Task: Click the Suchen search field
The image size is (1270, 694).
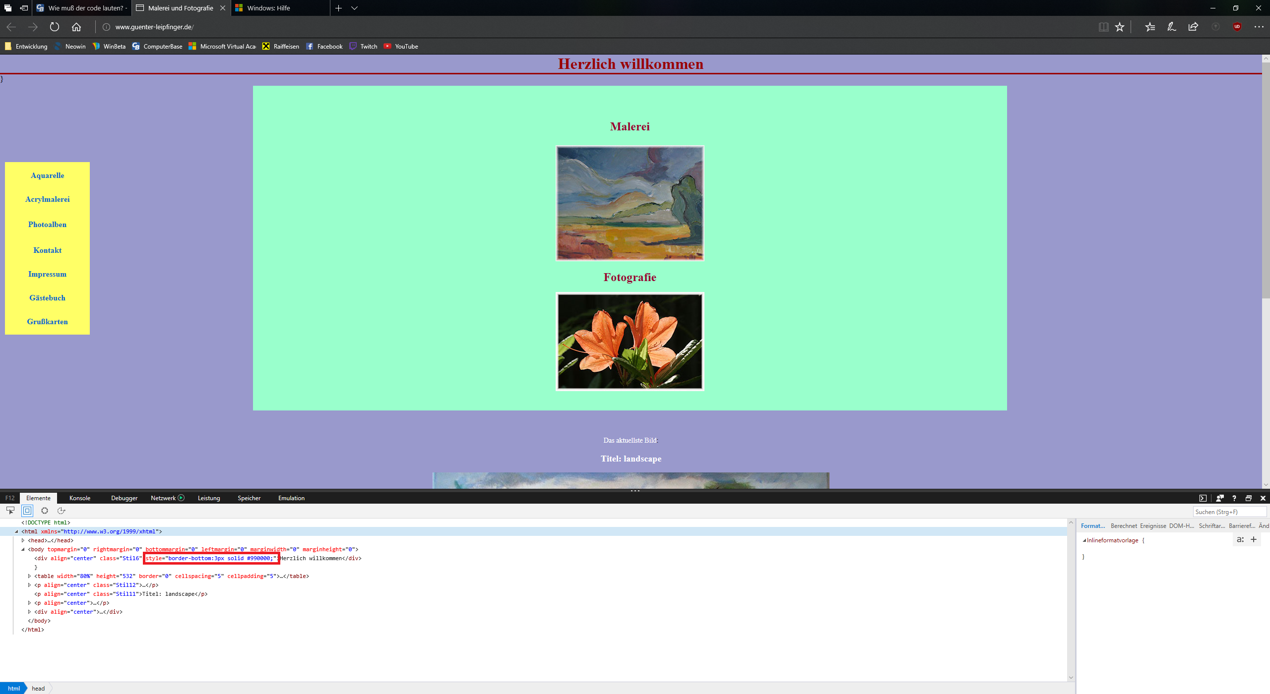Action: point(1229,512)
